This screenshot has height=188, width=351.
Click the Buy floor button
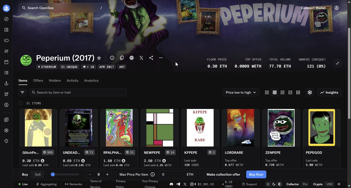click(256, 175)
